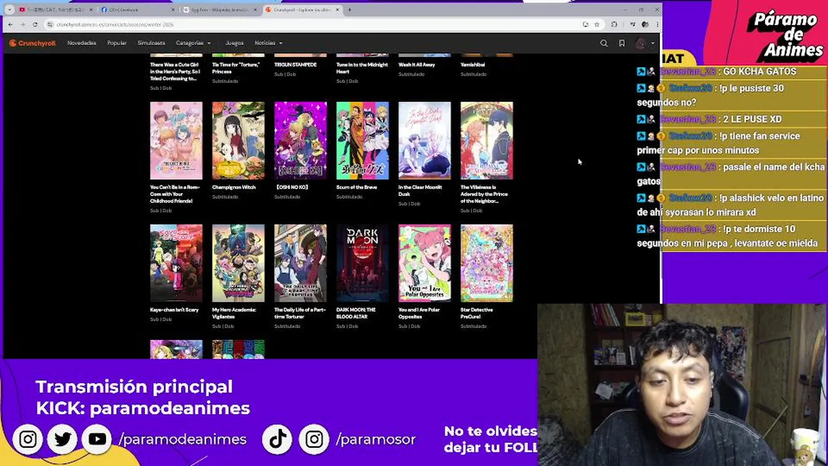Click the Star Detective Precure! title
828x466 pixels.
click(477, 313)
